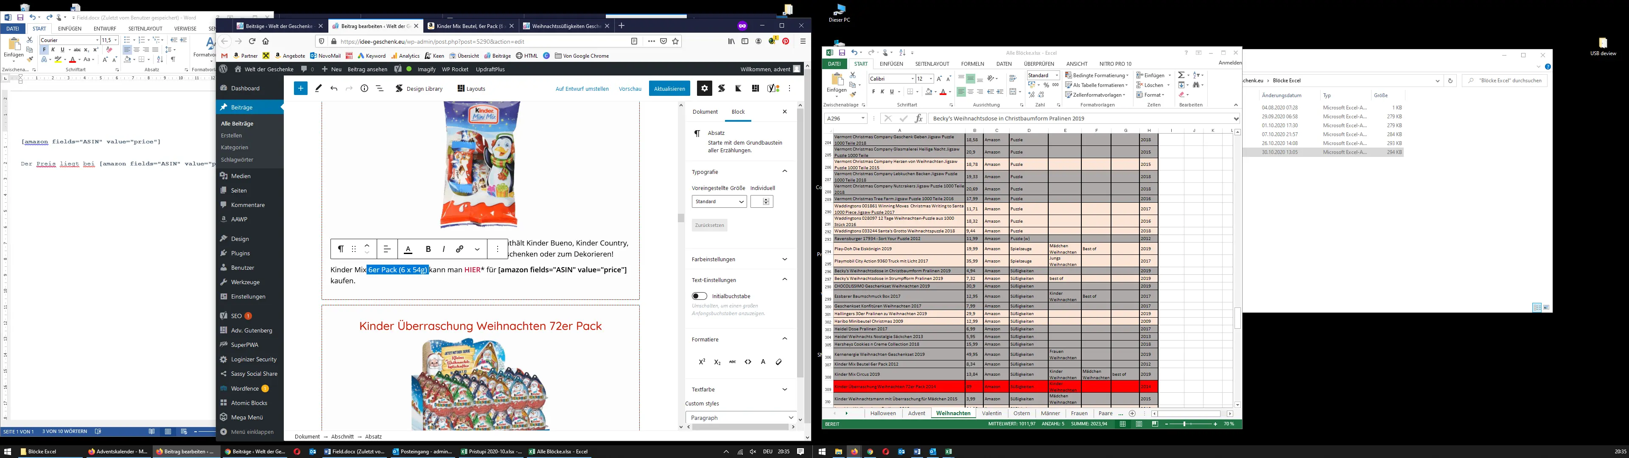Viewport: 1629px width, 458px height.
Task: Click Excel format painter brush icon
Action: click(x=853, y=94)
